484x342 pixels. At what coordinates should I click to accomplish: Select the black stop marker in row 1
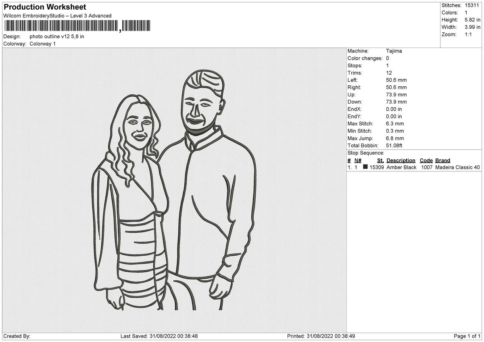coord(366,167)
